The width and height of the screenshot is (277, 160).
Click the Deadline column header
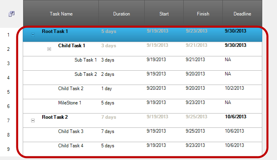242,14
